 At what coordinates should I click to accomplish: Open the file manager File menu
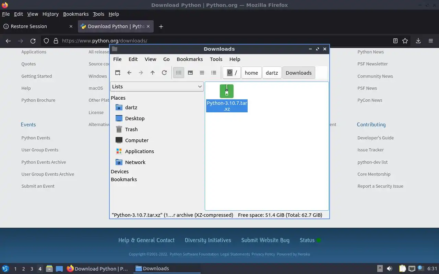(x=117, y=59)
